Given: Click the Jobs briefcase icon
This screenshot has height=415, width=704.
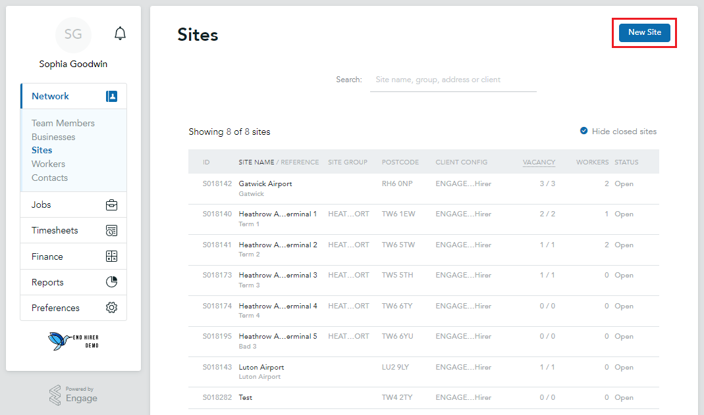Looking at the screenshot, I should coord(111,205).
